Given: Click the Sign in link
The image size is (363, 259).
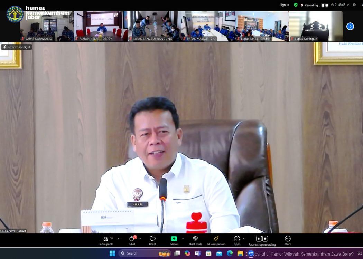Looking at the screenshot, I should [284, 5].
